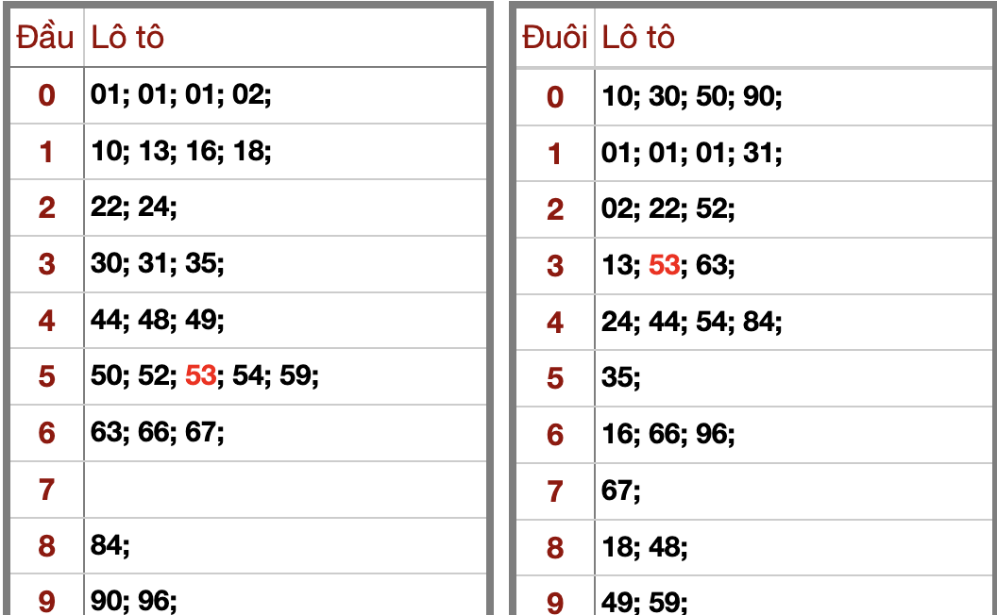997x615 pixels.
Task: Click the empty Lô tô cell for Đầu 7
Action: click(283, 490)
